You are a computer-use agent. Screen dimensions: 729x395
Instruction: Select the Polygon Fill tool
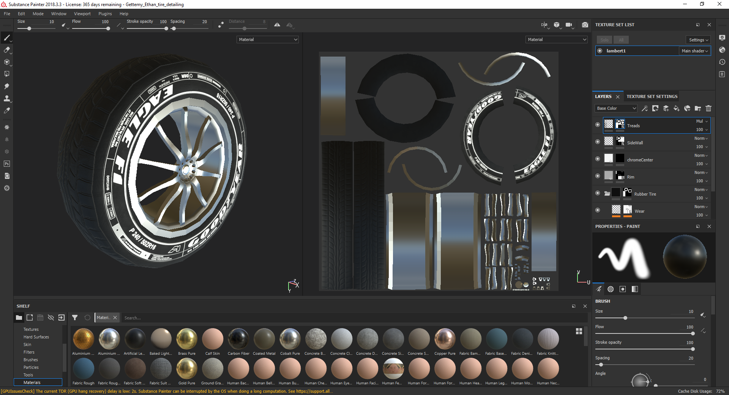click(7, 74)
